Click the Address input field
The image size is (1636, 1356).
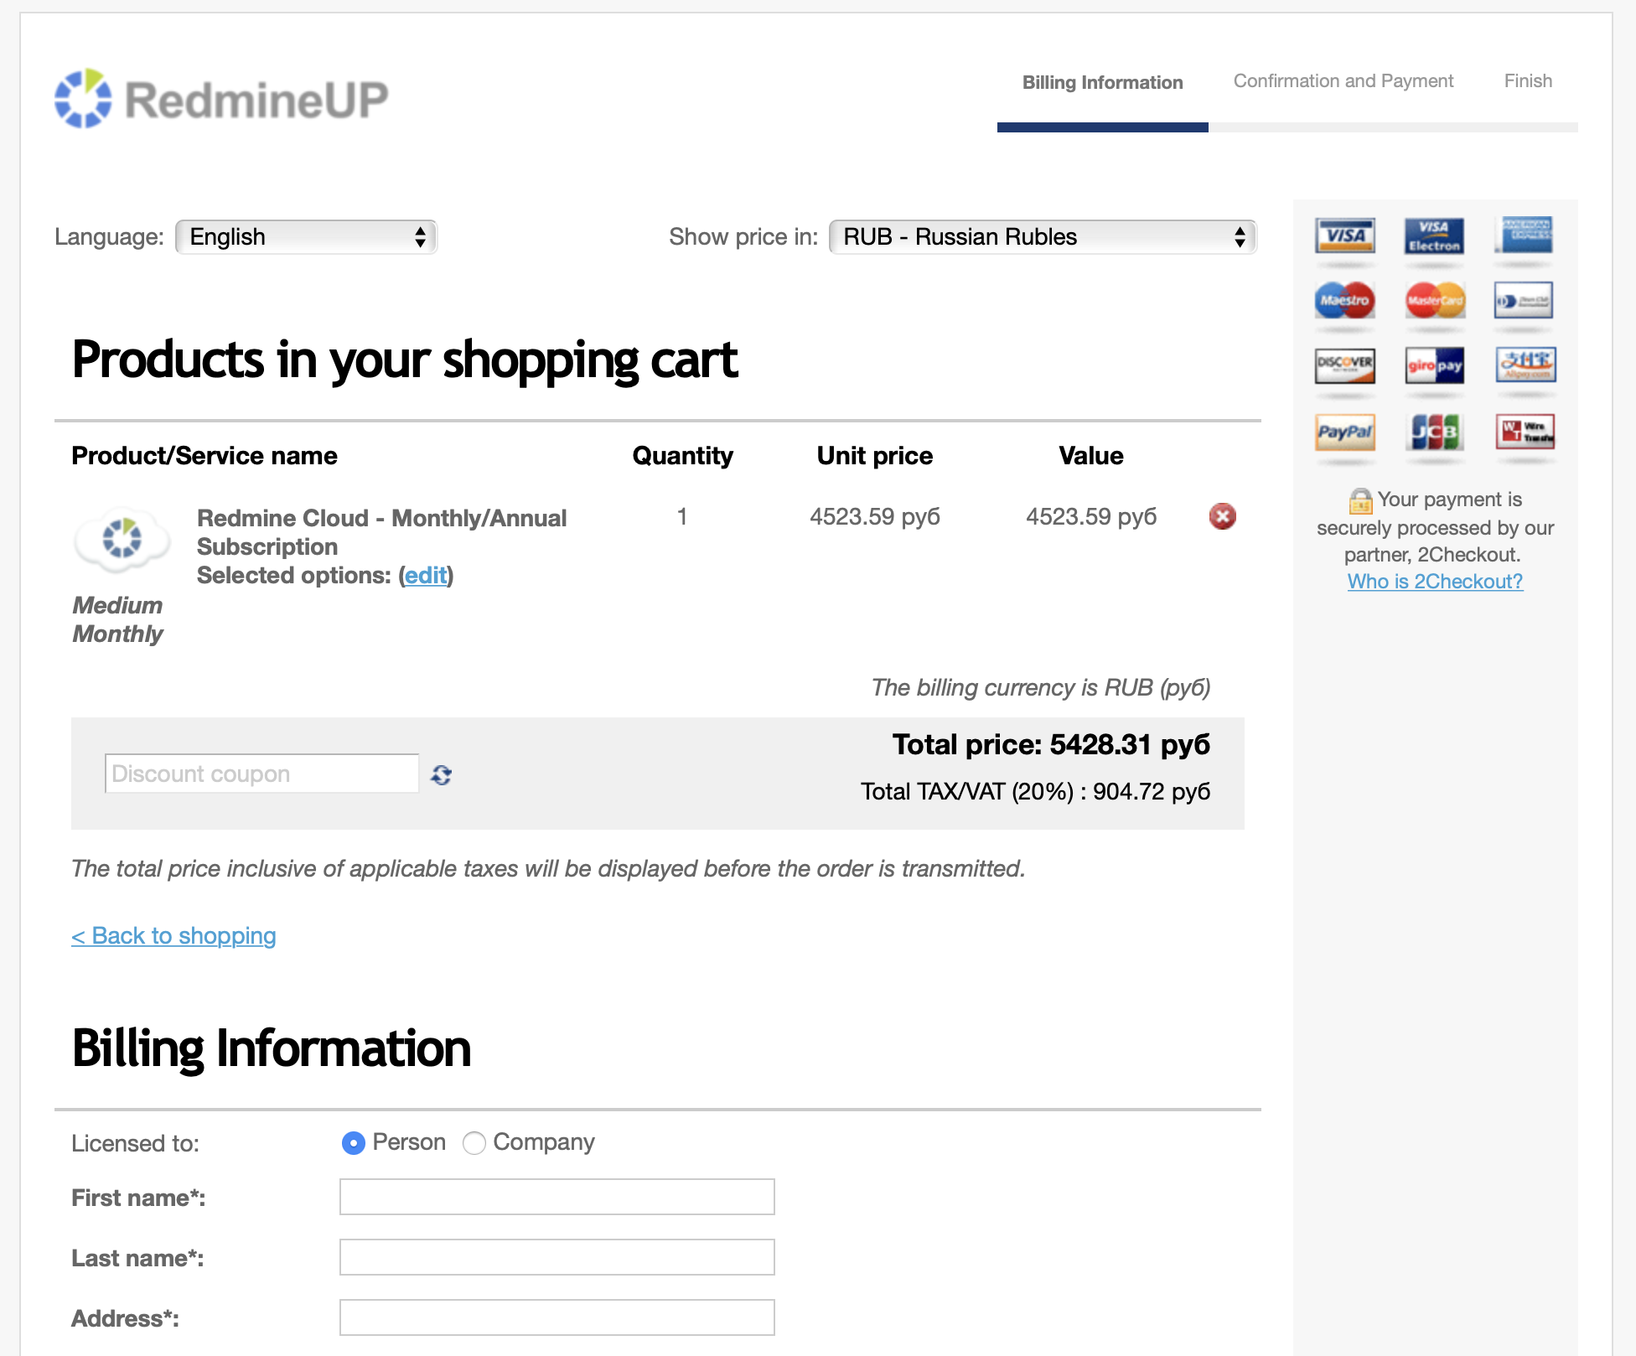[x=557, y=1317]
